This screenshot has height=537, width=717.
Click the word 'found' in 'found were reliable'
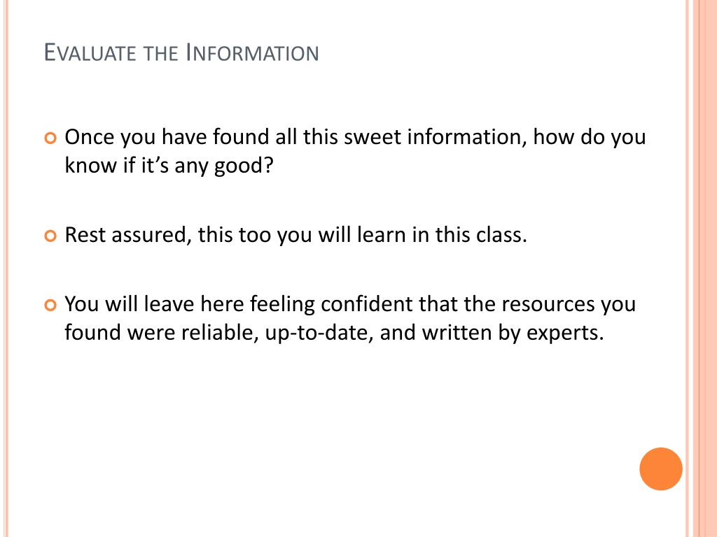[93, 332]
